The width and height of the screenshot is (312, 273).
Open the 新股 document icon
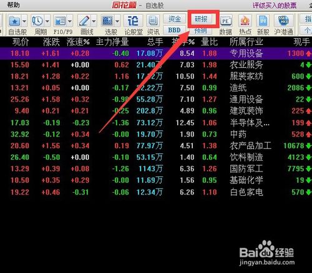(x=263, y=21)
